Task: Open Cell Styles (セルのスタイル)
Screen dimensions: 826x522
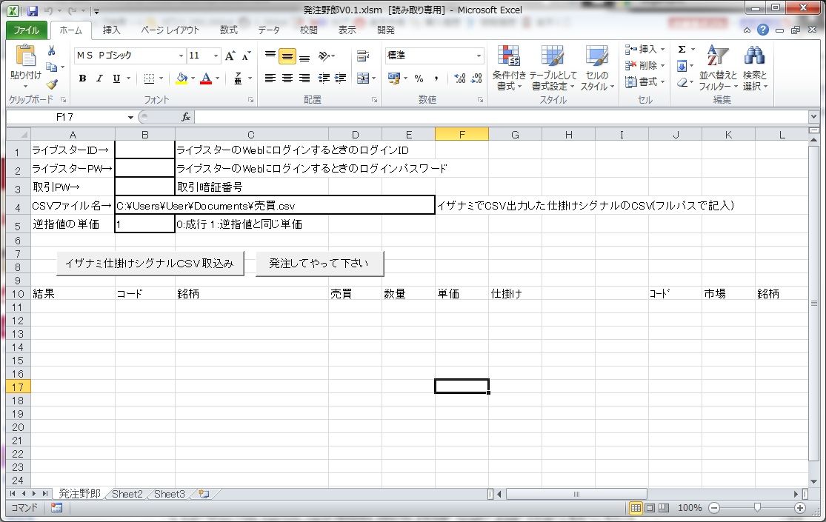Action: pyautogui.click(x=597, y=68)
